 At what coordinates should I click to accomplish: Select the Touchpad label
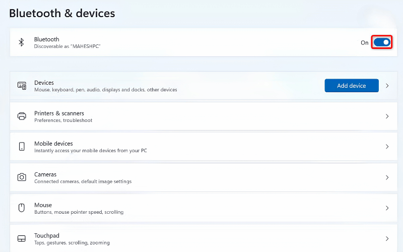47,235
